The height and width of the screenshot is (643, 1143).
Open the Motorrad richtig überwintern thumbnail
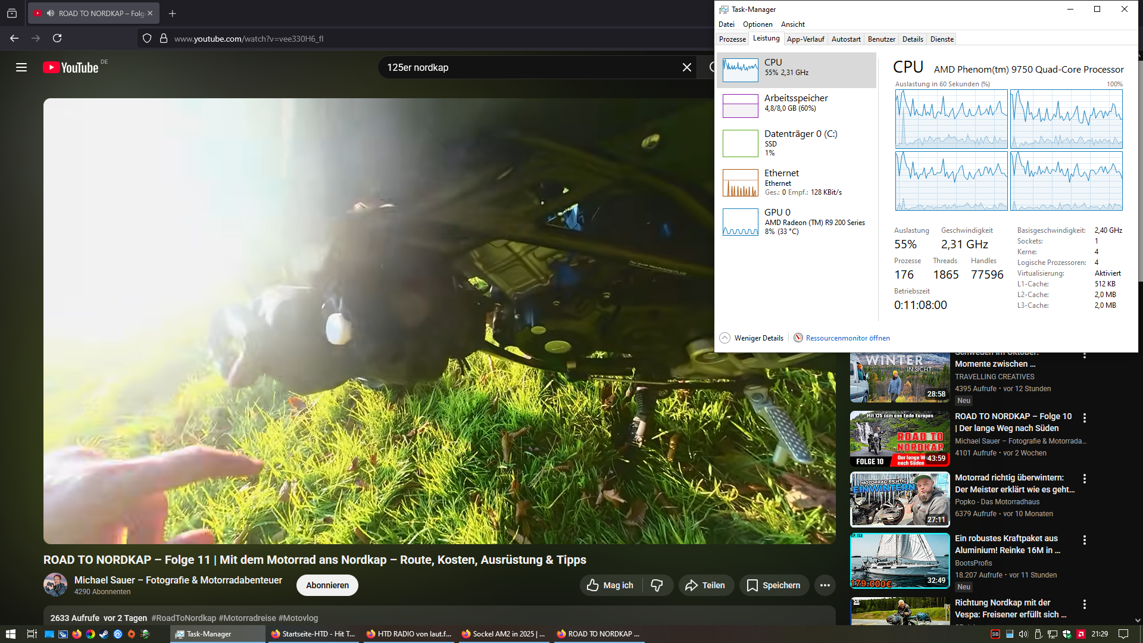(900, 499)
